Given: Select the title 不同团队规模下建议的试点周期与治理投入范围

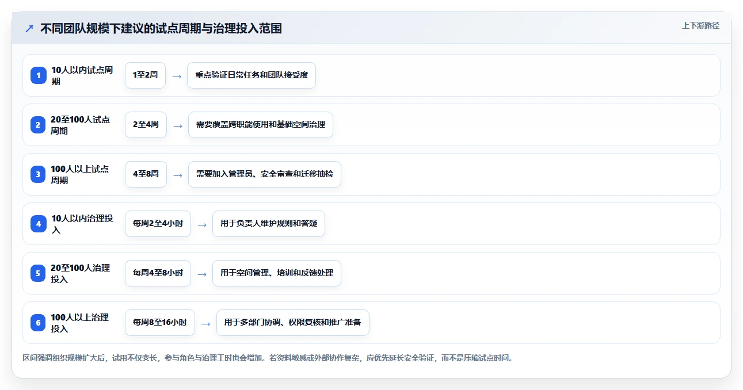Looking at the screenshot, I should click(x=161, y=28).
